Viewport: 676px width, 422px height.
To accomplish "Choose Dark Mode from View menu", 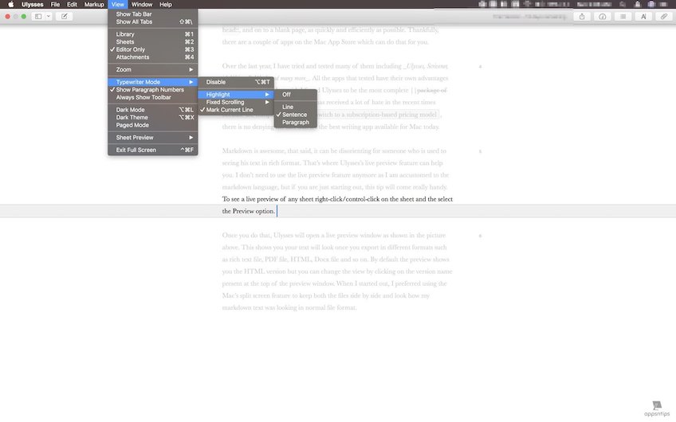I will click(x=131, y=110).
